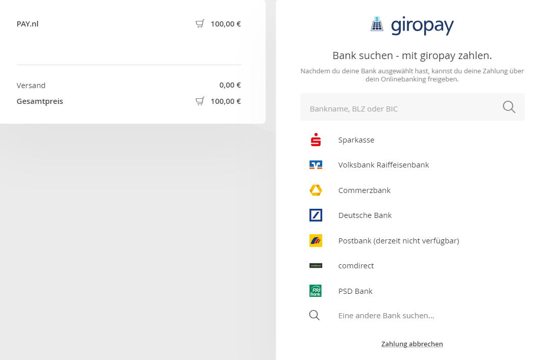543x360 pixels.
Task: Click the cart icon next to PAY.nl amount
Action: click(200, 24)
